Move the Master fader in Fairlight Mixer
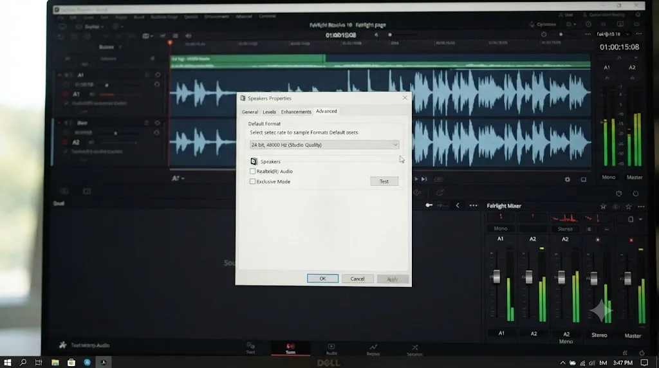Image resolution: width=659 pixels, height=368 pixels. pos(627,278)
